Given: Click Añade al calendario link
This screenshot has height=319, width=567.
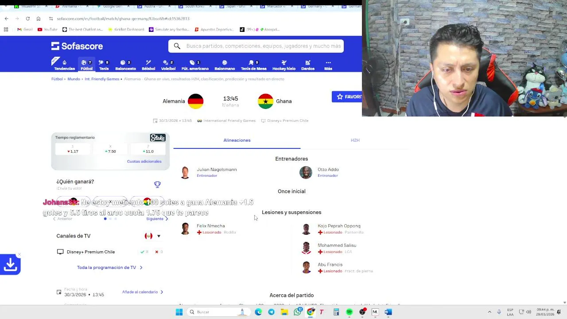Looking at the screenshot, I should tap(143, 292).
